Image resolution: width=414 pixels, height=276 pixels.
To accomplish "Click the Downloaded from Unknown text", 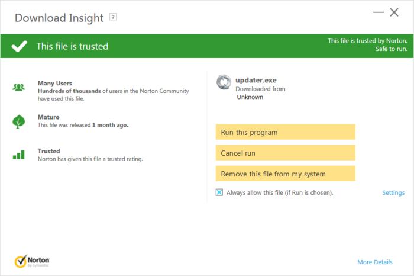I will (x=260, y=93).
